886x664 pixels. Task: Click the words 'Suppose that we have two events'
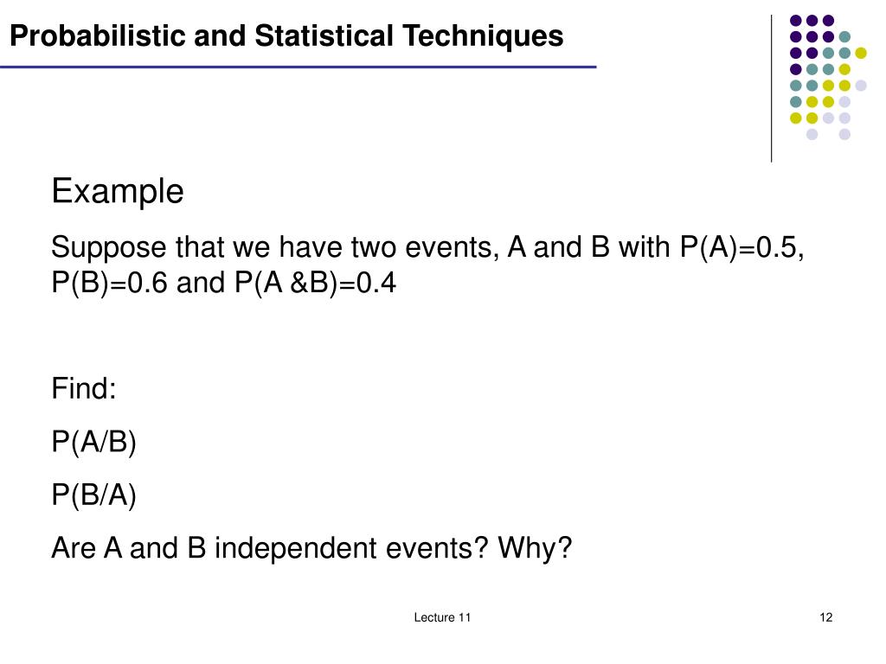click(274, 247)
